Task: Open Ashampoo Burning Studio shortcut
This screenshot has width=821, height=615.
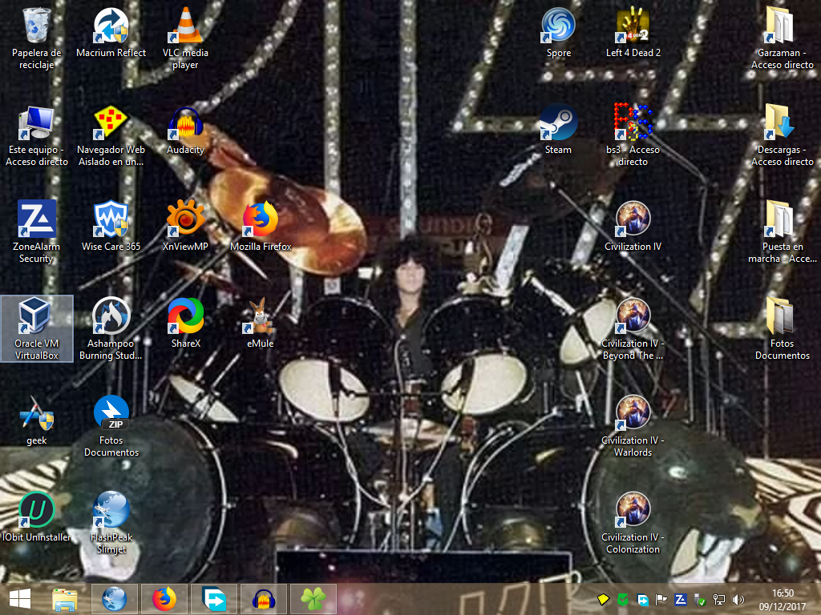Action: click(x=111, y=328)
